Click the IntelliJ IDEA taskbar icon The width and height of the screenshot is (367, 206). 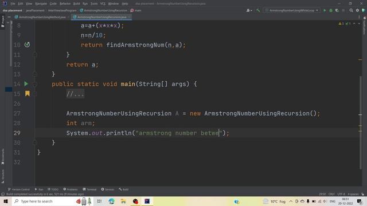point(147,201)
